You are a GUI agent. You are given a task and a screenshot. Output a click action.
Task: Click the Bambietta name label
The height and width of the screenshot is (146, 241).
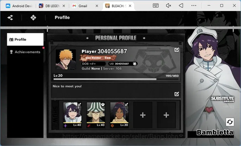click(215, 132)
